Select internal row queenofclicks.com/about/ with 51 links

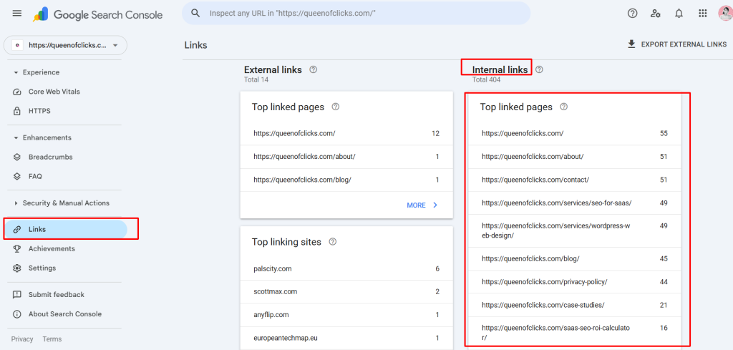575,157
